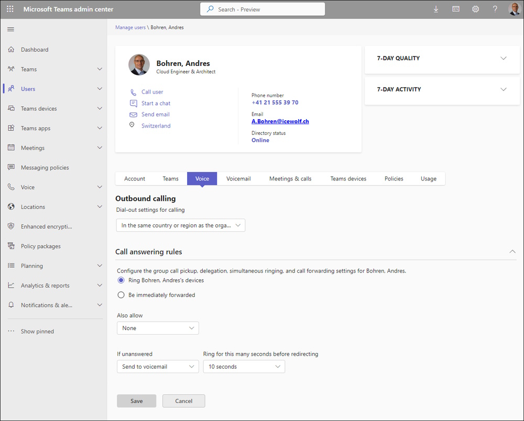Click the Enhanced encryption shield icon
This screenshot has width=524, height=421.
tap(11, 226)
